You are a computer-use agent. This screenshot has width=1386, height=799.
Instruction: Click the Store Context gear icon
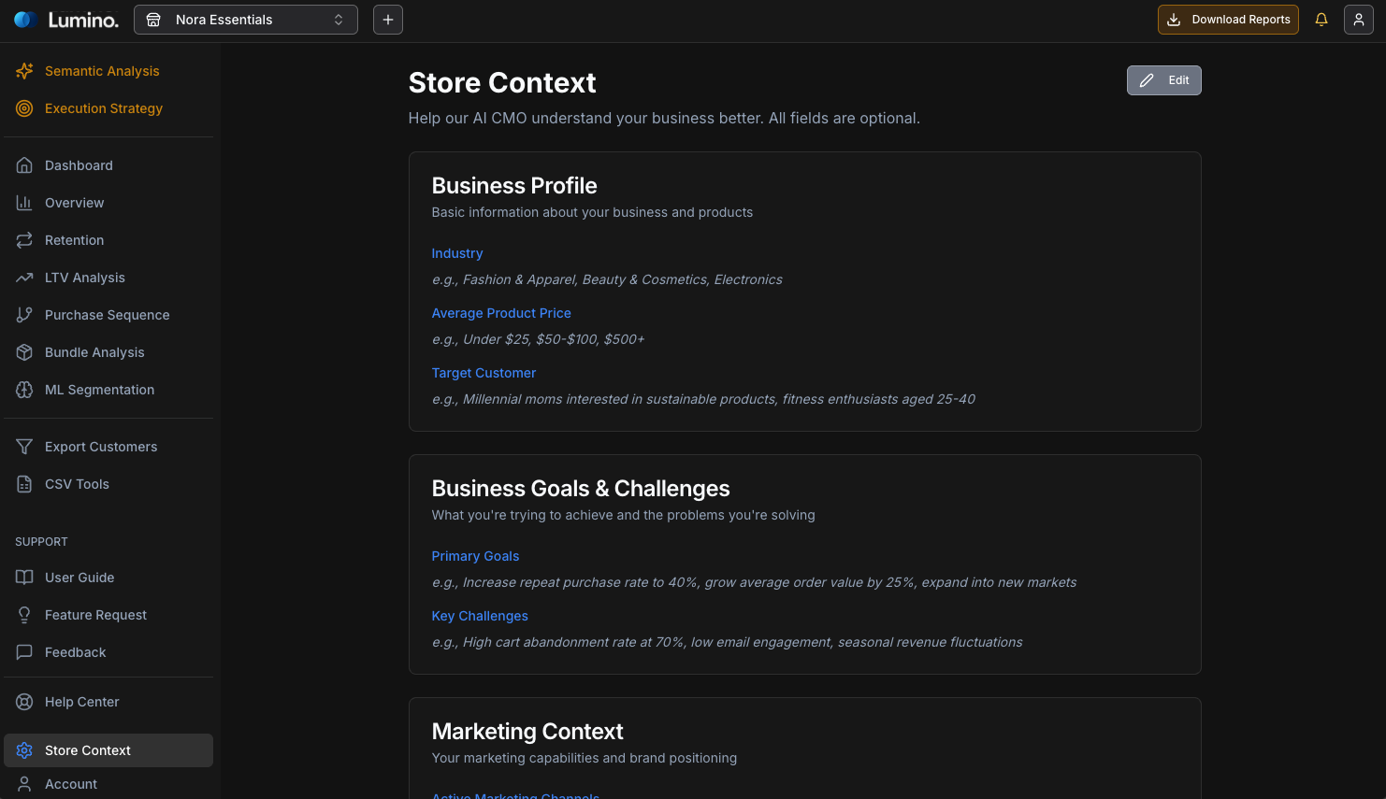pyautogui.click(x=24, y=749)
